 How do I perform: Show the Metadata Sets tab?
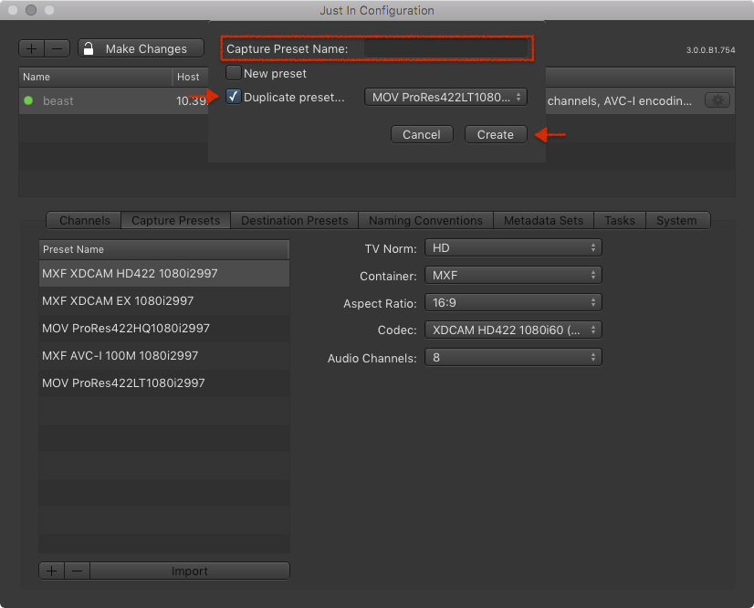coord(543,220)
